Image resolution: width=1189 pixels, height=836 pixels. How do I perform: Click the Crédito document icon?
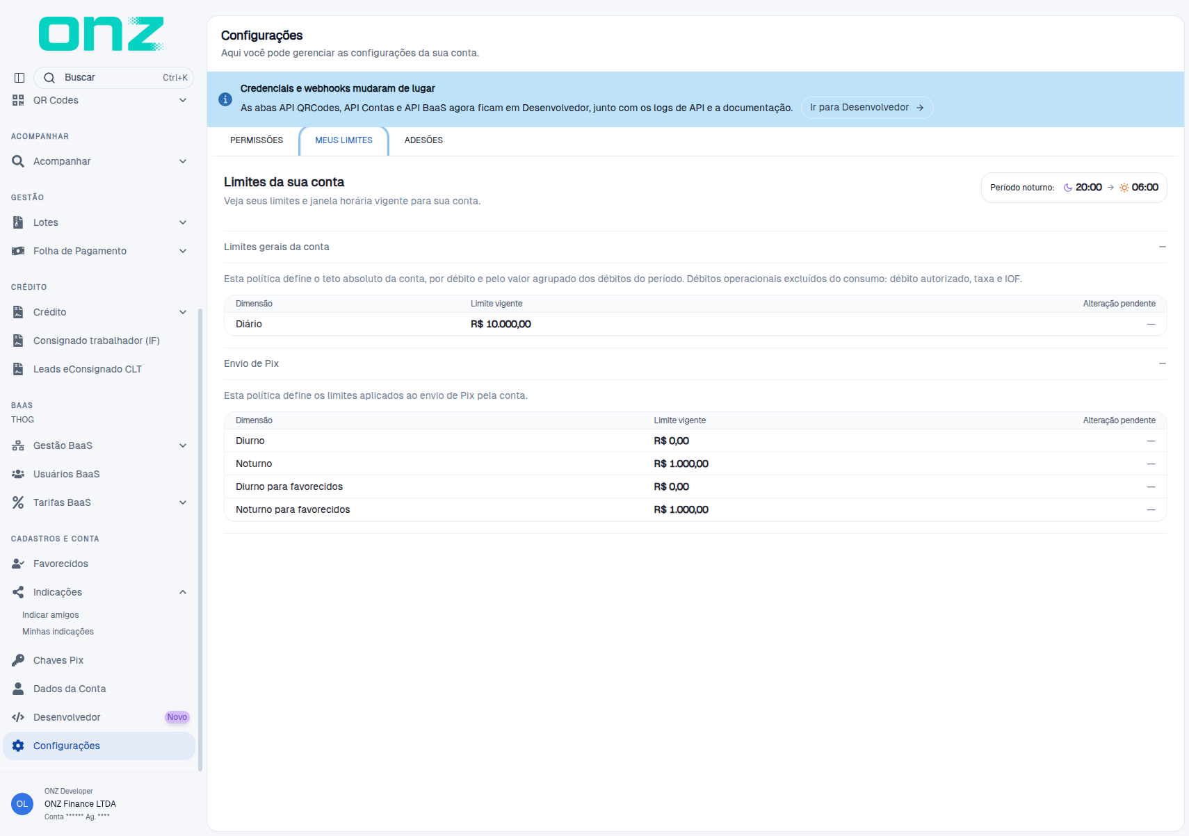coord(18,312)
